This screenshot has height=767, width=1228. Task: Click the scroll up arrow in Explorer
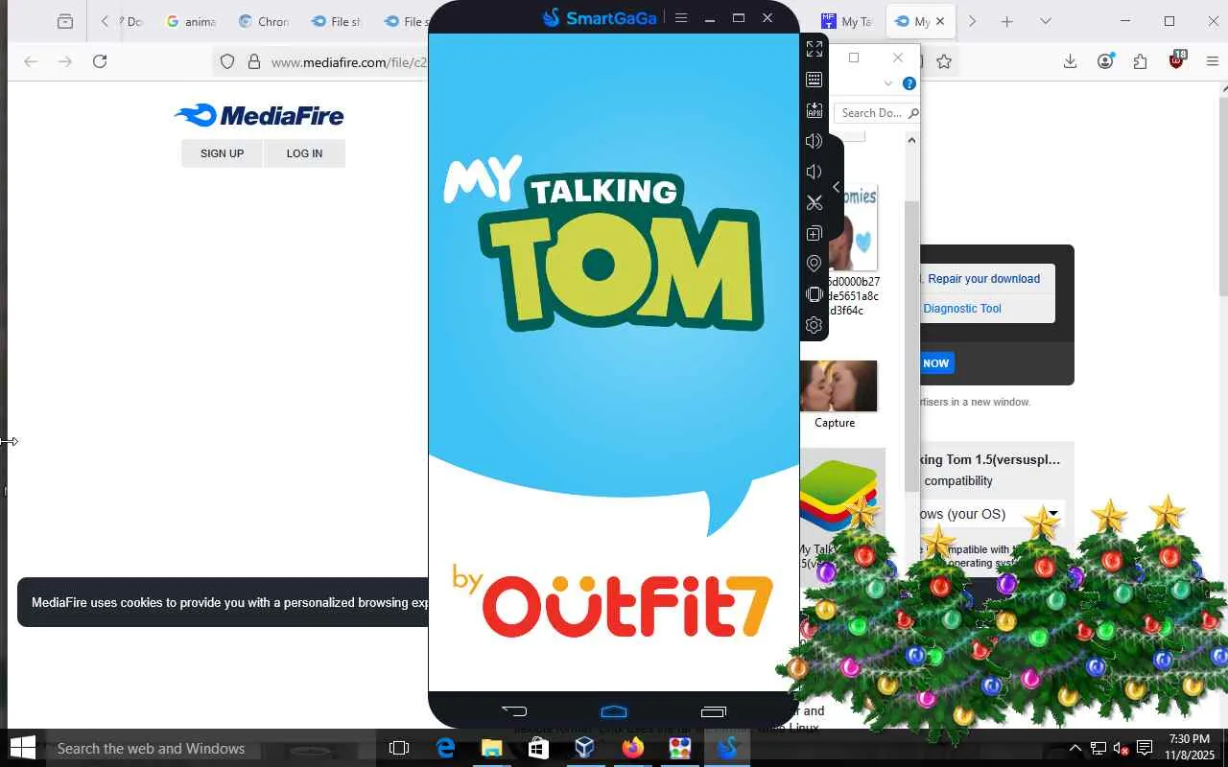[x=911, y=140]
